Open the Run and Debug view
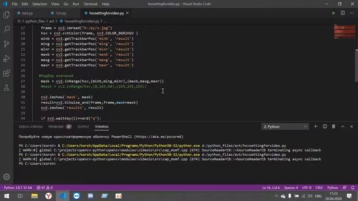 point(6,58)
